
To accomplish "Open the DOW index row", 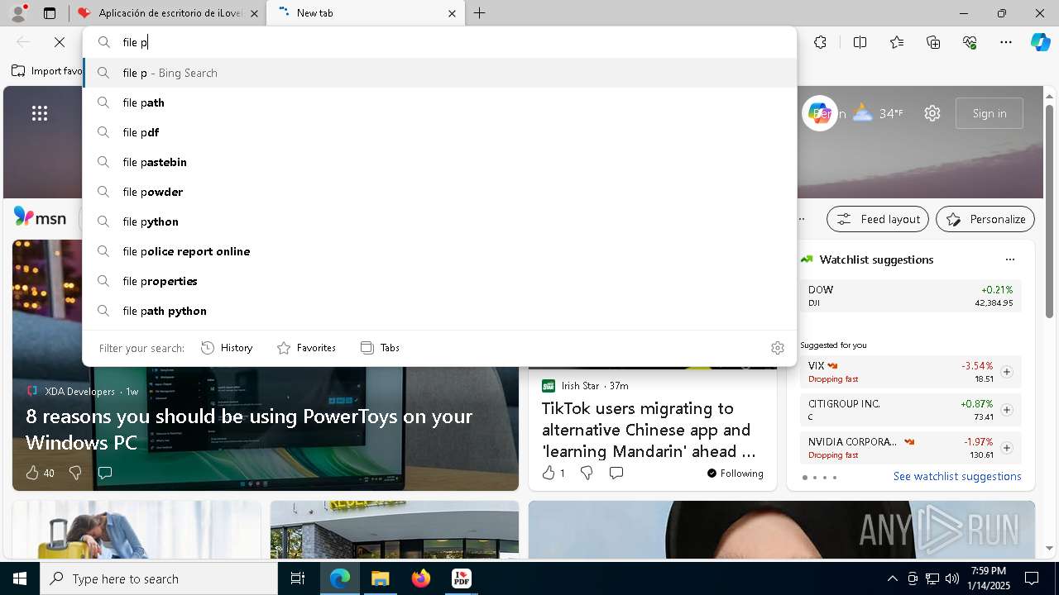I will [911, 296].
